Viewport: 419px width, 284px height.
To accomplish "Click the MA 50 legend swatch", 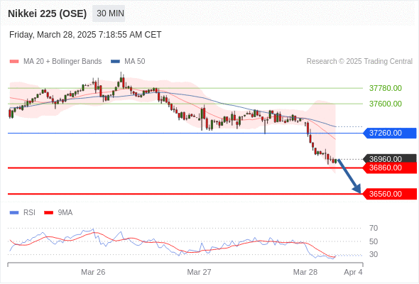I will tap(115, 62).
